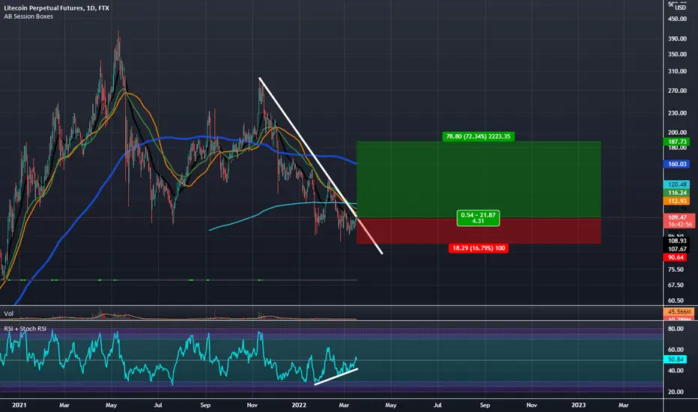Image resolution: width=698 pixels, height=412 pixels.
Task: Click the 2023 label on the time axis
Action: (x=578, y=405)
